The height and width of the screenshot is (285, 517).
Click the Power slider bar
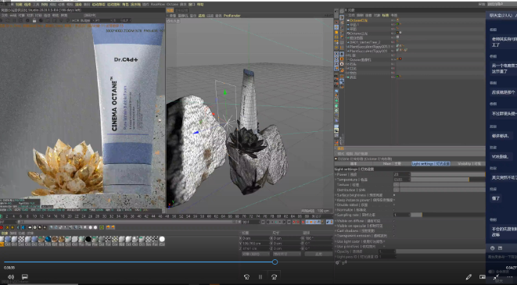pyautogui.click(x=448, y=174)
